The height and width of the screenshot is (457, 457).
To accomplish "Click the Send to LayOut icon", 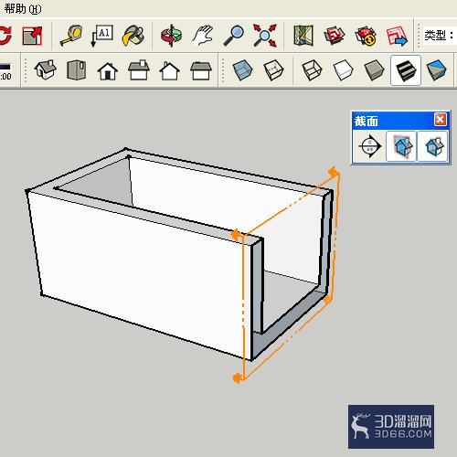I will 397,36.
